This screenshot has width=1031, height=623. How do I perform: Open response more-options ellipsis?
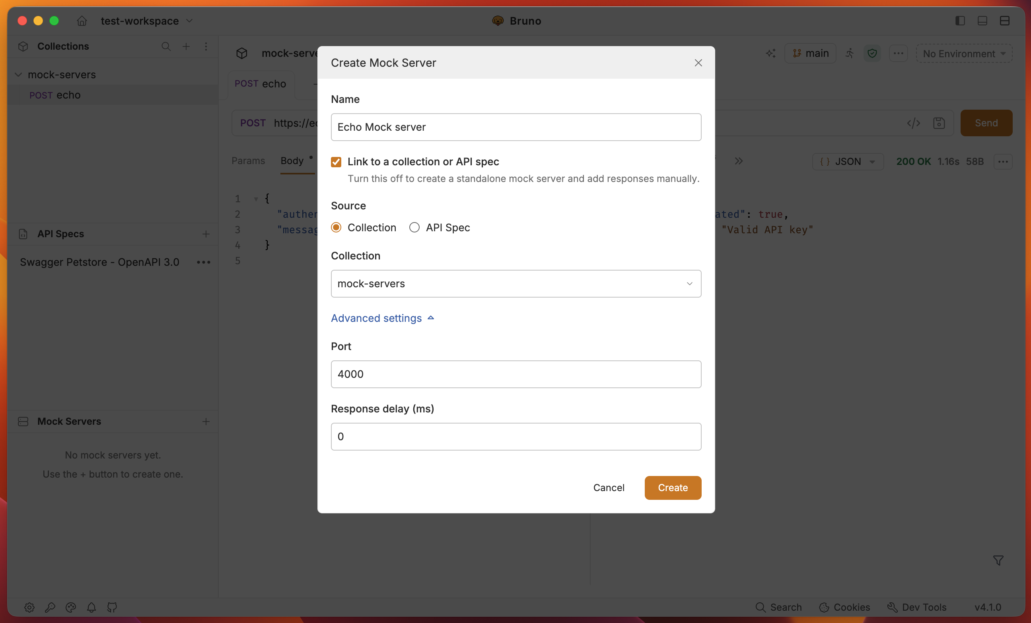click(x=1003, y=161)
